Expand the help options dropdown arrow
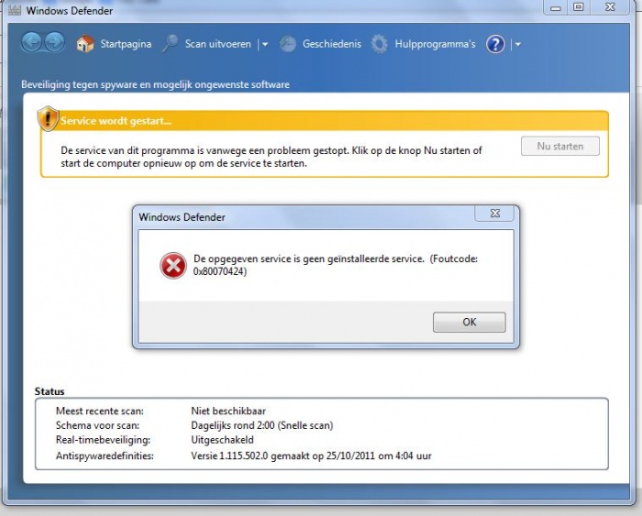The width and height of the screenshot is (642, 516). [x=518, y=44]
